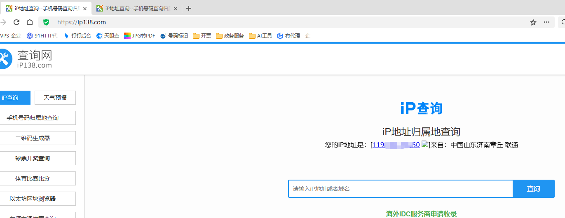Click the 查询网 iP138.com site logo
This screenshot has width=565, height=218.
click(26, 59)
